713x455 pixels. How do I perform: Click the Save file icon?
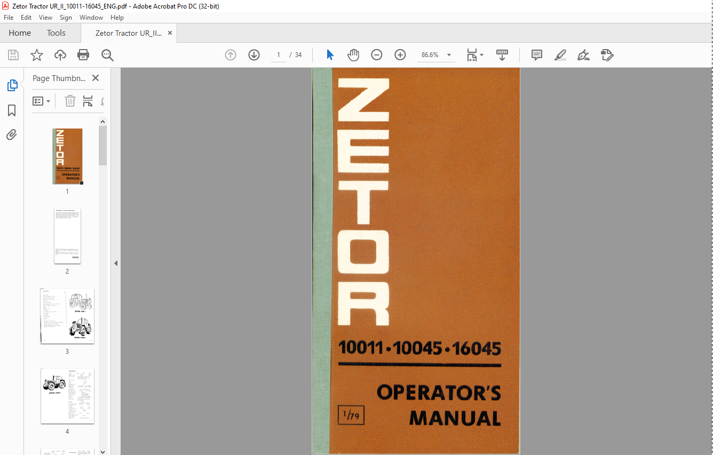coord(13,55)
